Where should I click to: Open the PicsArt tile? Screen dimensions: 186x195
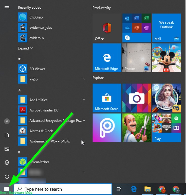(x=107, y=128)
